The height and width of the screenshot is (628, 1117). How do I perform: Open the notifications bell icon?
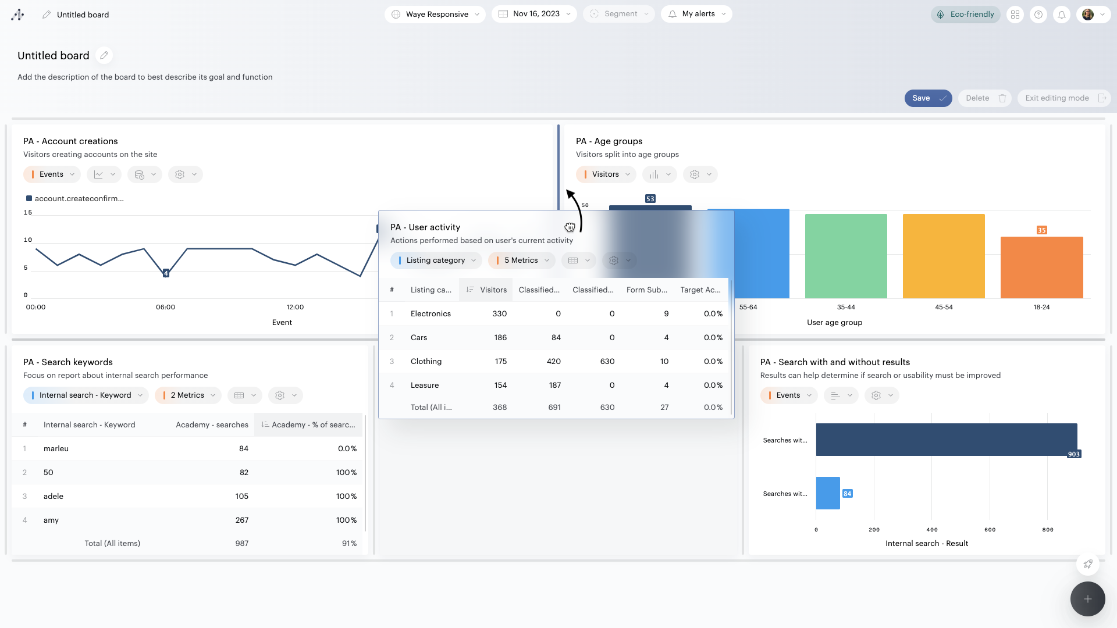[x=1062, y=15]
